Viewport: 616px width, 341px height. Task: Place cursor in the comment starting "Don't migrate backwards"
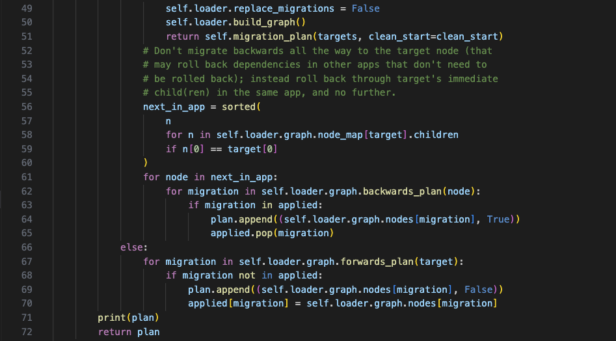coord(317,51)
